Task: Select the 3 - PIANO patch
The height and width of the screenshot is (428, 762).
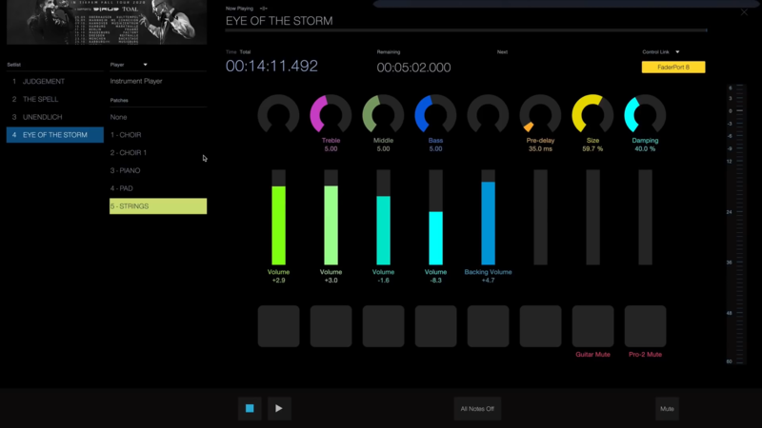Action: [x=158, y=170]
